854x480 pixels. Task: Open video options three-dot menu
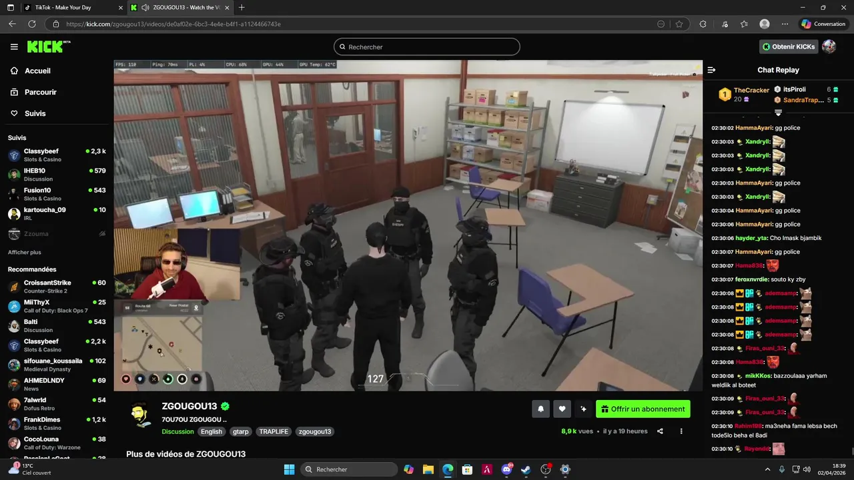(681, 431)
